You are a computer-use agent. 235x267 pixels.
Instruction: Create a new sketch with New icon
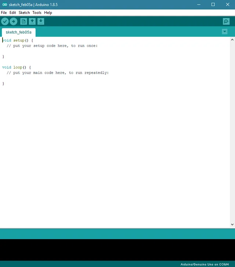[23, 21]
